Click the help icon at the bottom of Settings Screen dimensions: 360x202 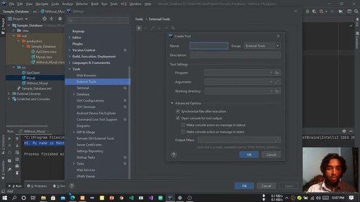(x=71, y=186)
